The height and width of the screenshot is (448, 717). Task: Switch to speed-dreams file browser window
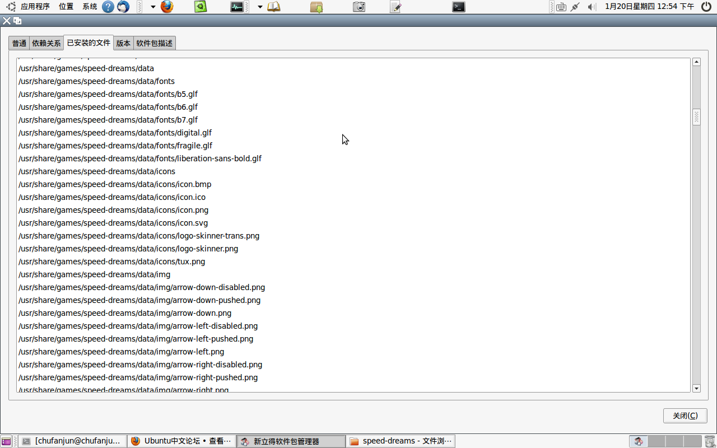coord(401,441)
